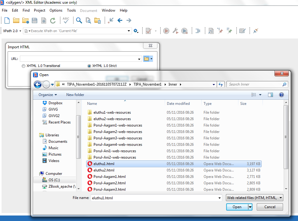Click the Find magnifier toolbar icon
The height and width of the screenshot is (221, 298).
tap(79, 20)
